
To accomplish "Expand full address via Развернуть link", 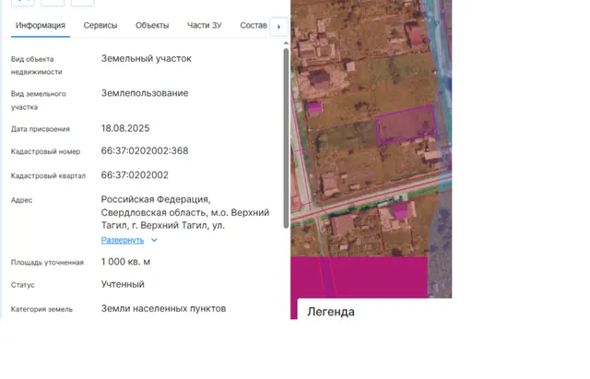I will coord(123,240).
